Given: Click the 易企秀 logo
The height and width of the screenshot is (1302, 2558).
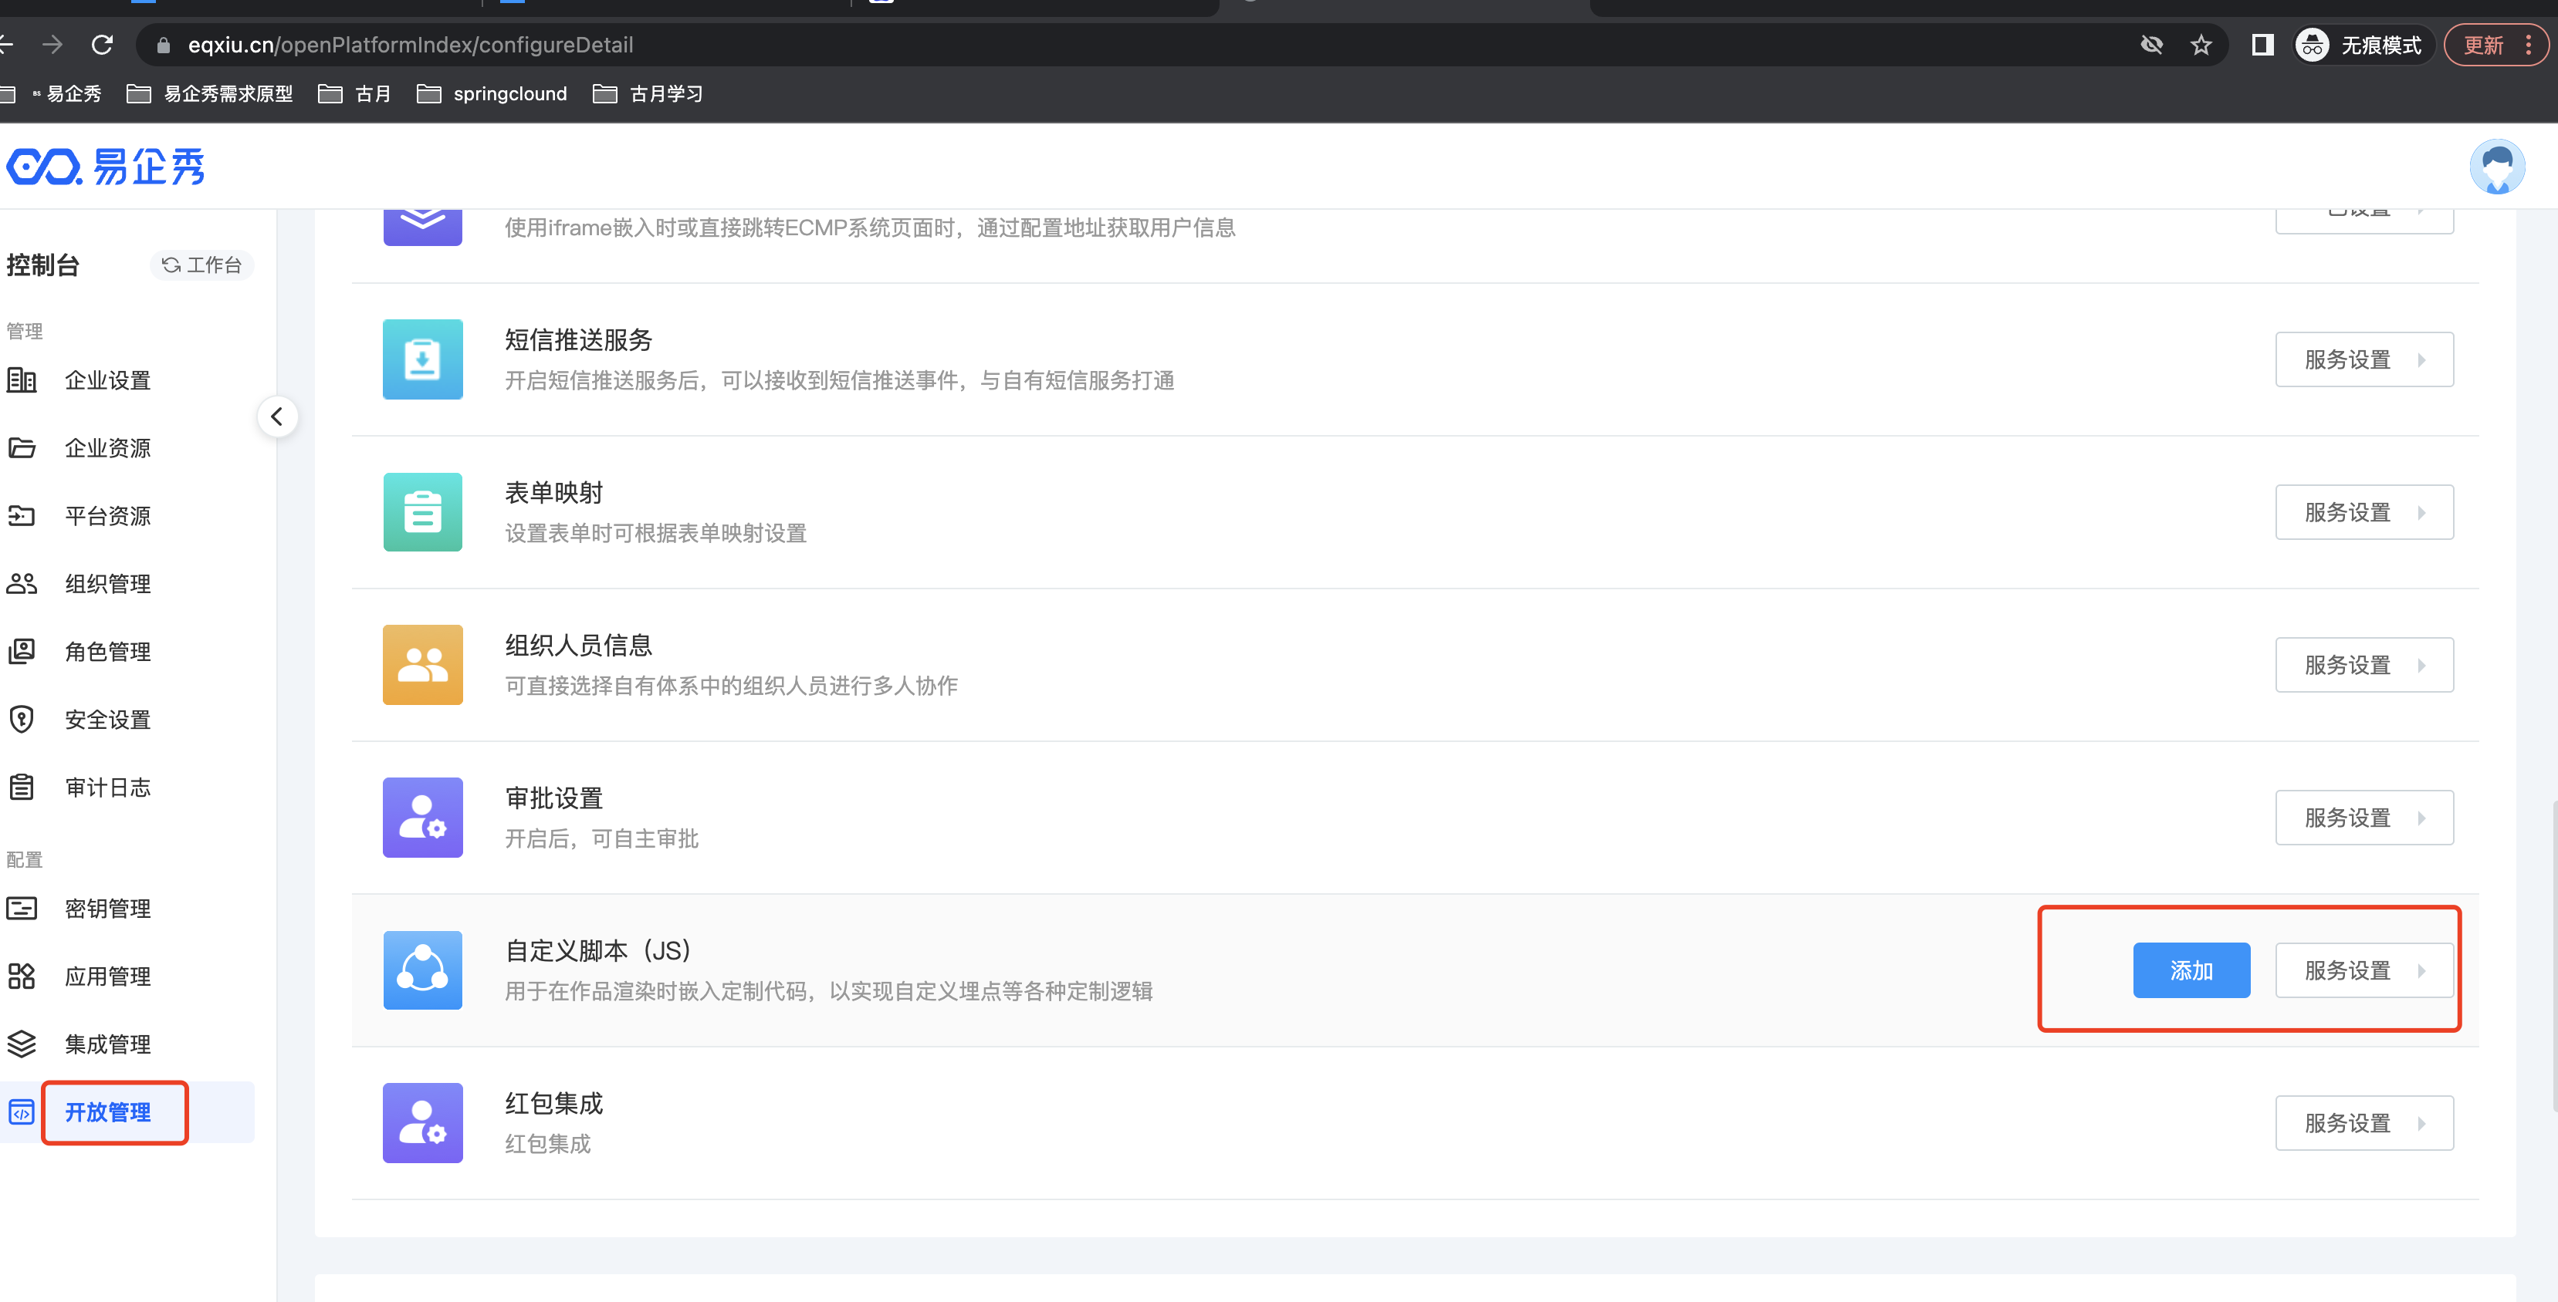Looking at the screenshot, I should [x=107, y=167].
